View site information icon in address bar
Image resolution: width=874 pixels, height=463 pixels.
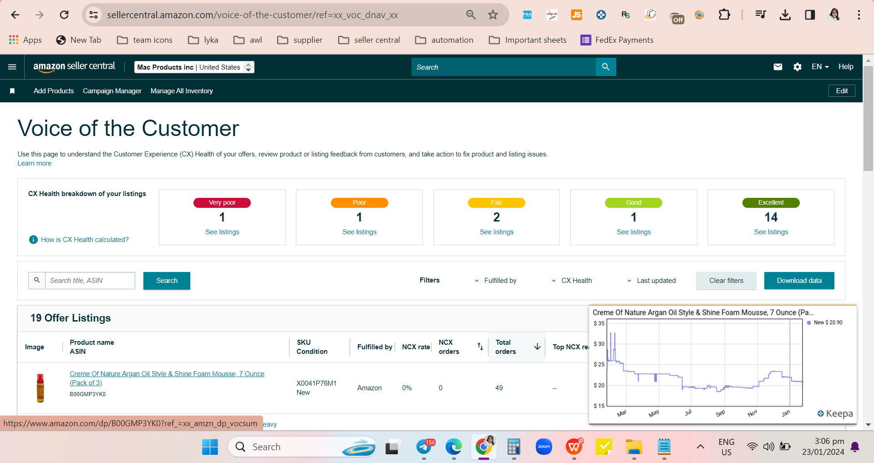coord(94,15)
